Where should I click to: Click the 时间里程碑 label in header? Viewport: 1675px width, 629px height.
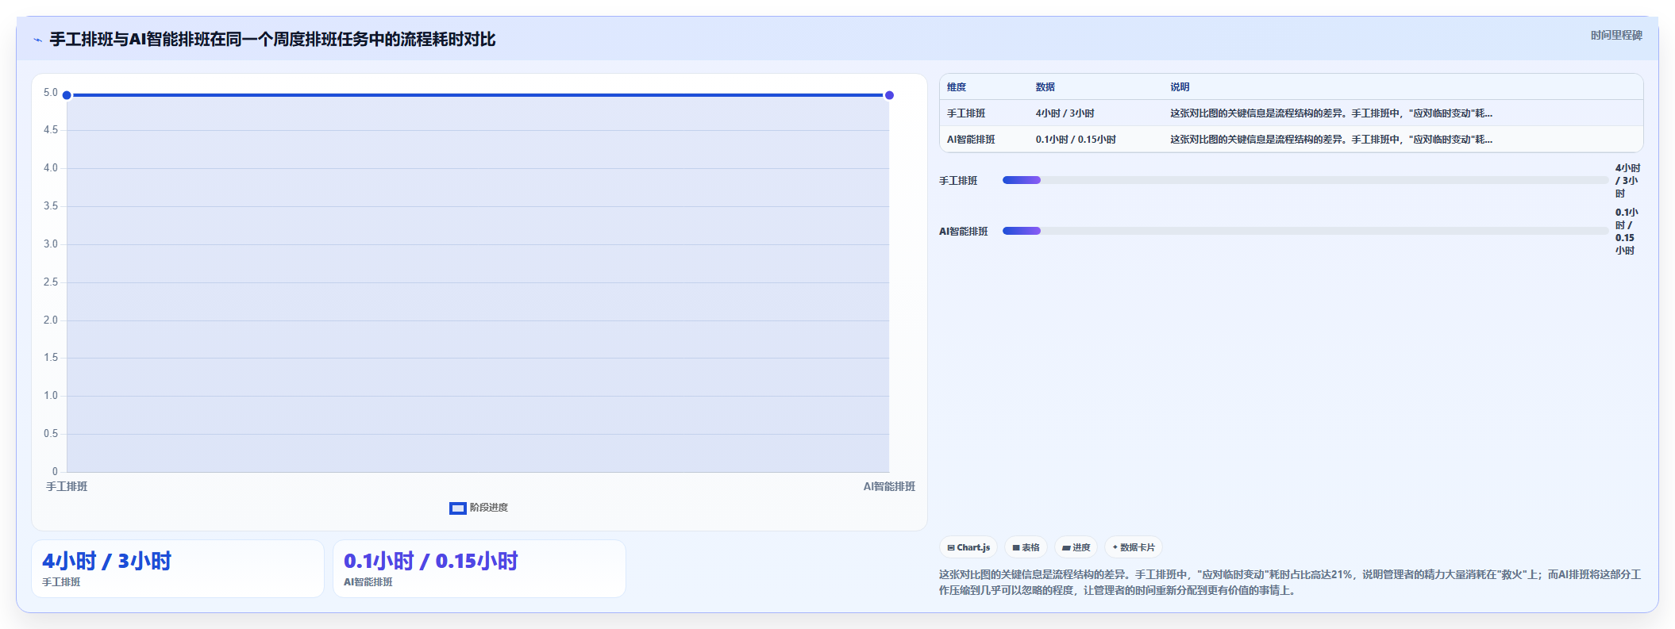[1616, 36]
